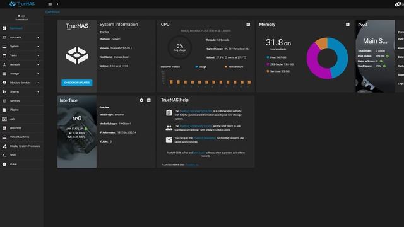The image size is (404, 227).
Task: Click the Guide info icon in sidebar
Action: [x=4, y=164]
